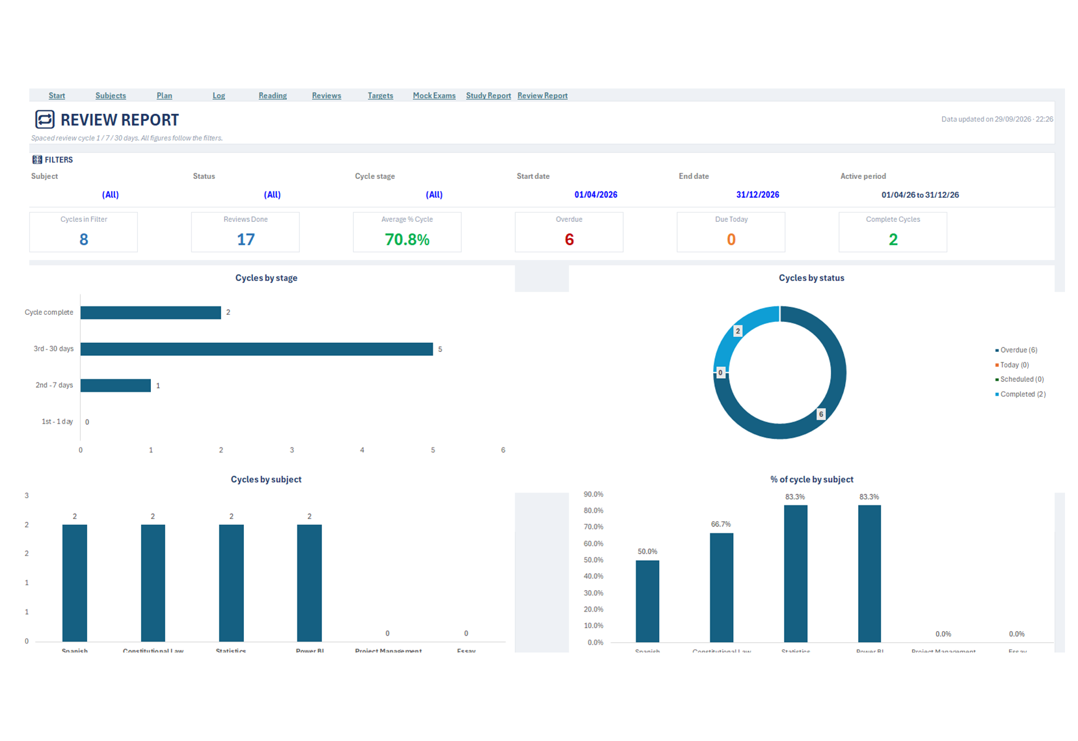Select the Scheduled (0) legend entry
Viewport: 1078px width, 741px height.
point(1019,379)
